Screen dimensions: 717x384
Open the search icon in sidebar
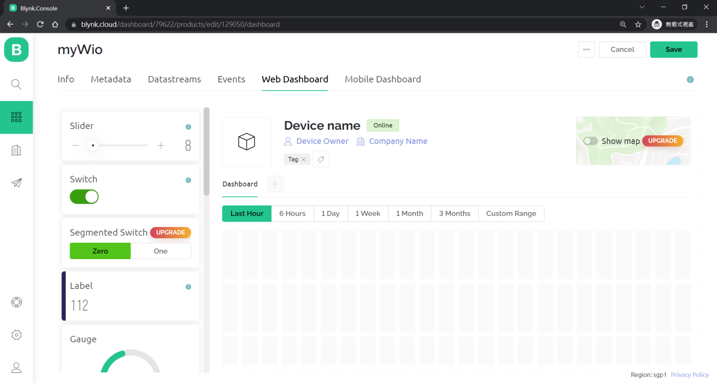pos(16,84)
